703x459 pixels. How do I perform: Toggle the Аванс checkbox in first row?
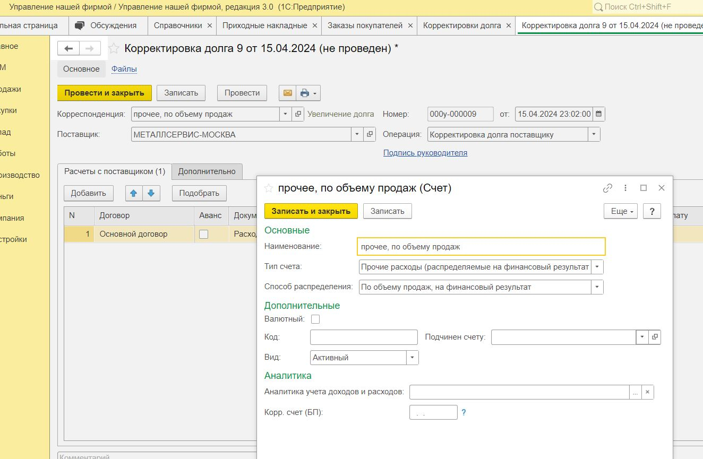pos(203,234)
